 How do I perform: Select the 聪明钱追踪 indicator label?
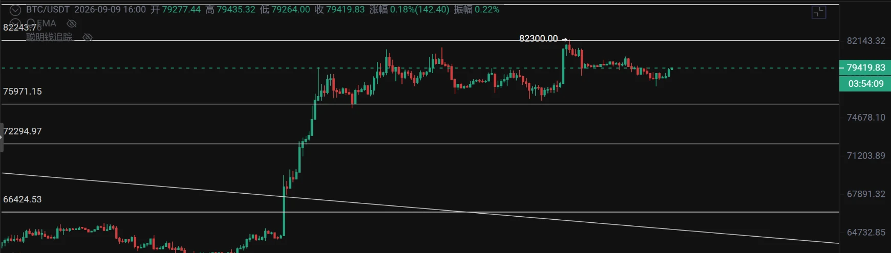[x=49, y=37]
